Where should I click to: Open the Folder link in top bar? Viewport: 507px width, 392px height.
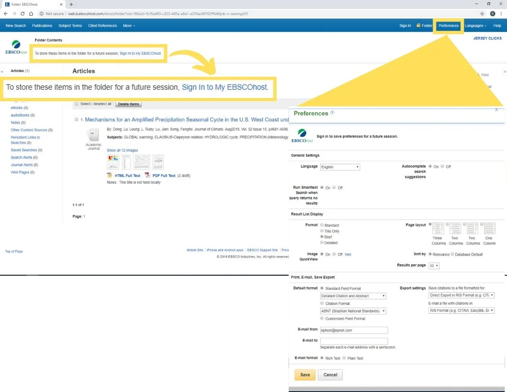tap(424, 25)
